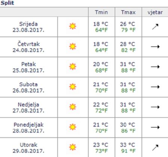This screenshot has width=168, height=157.
Task: Select the Tmax 33 °C value for Utorak
Action: (x=127, y=145)
